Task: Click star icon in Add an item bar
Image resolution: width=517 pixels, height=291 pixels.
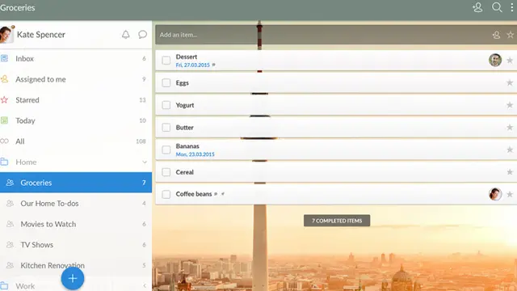Action: 510,35
